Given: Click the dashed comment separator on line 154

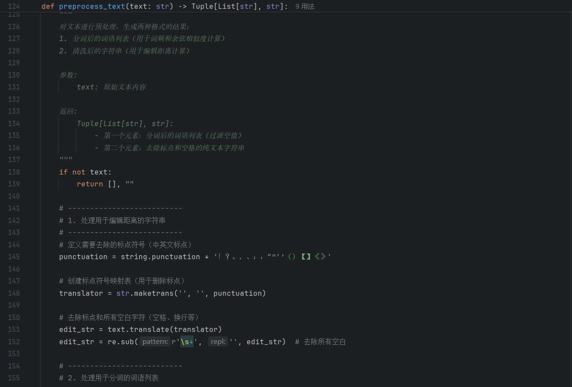Looking at the screenshot, I should click(121, 366).
